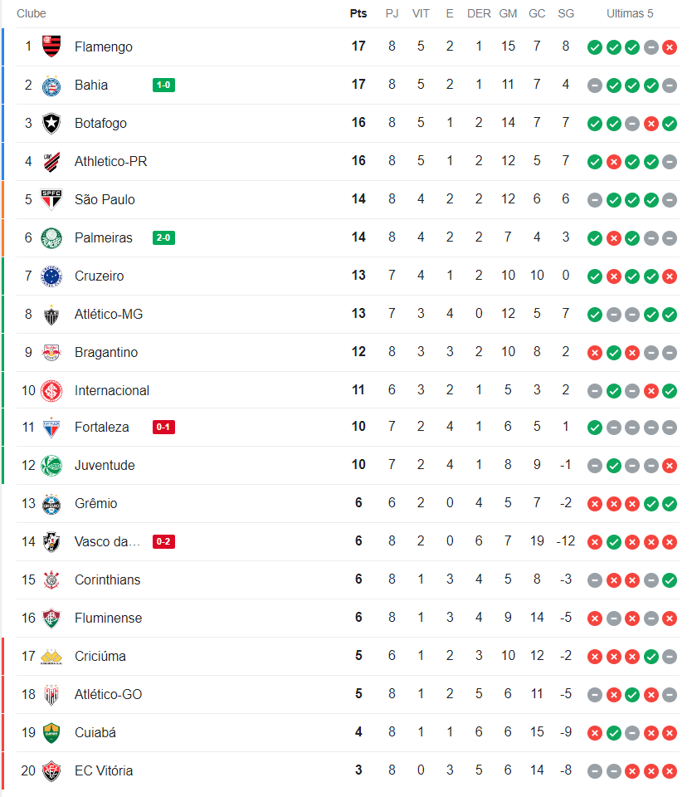
Task: Sort table by the Pts column header
Action: point(358,13)
